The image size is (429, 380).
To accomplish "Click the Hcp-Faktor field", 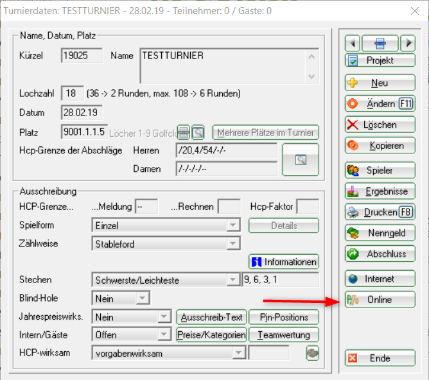I will (x=308, y=207).
